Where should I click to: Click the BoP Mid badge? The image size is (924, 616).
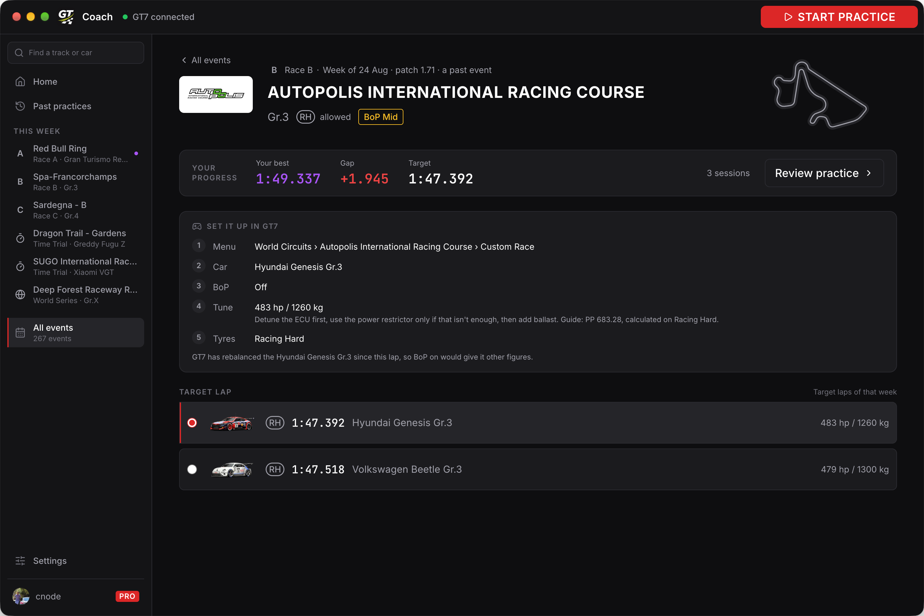[x=381, y=117]
